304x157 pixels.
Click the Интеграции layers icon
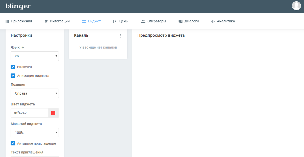pyautogui.click(x=46, y=21)
